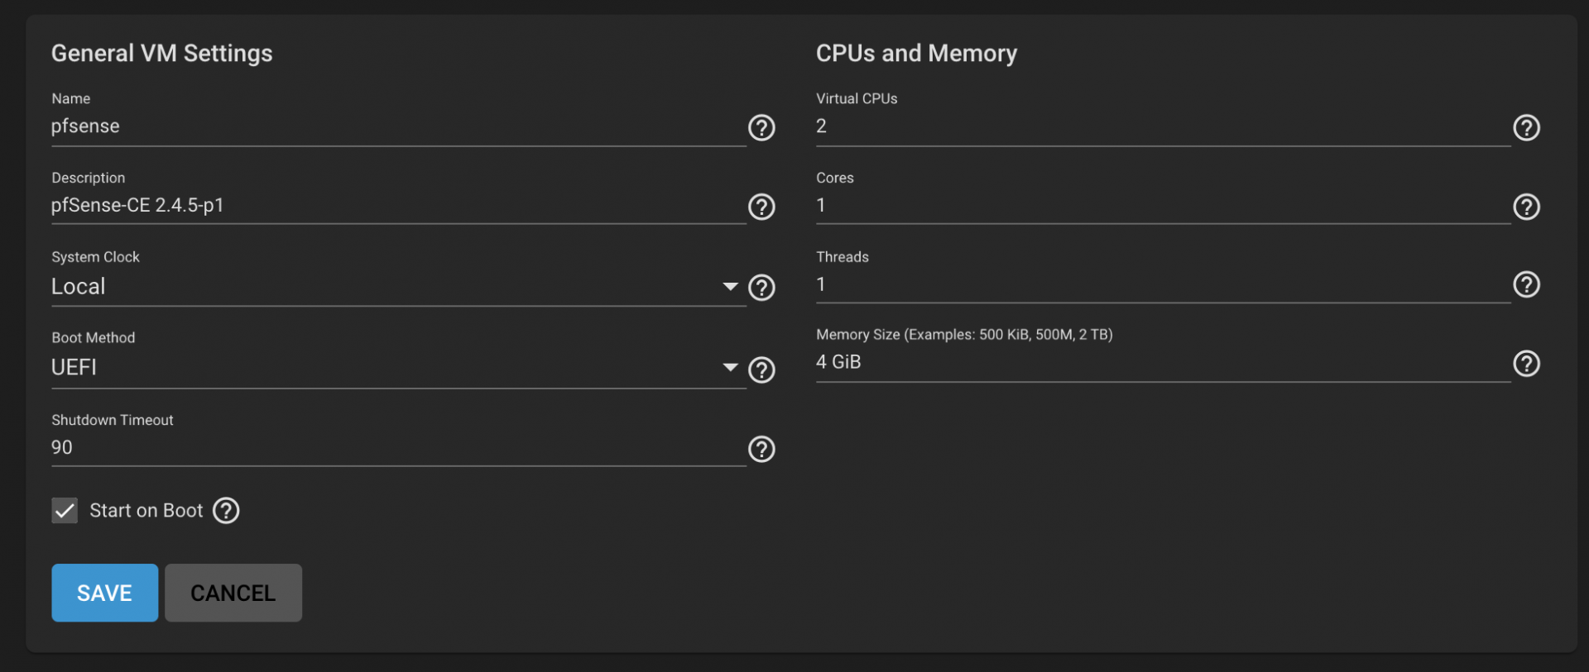This screenshot has height=672, width=1589.
Task: Open the Boot Method dropdown
Action: pos(397,368)
